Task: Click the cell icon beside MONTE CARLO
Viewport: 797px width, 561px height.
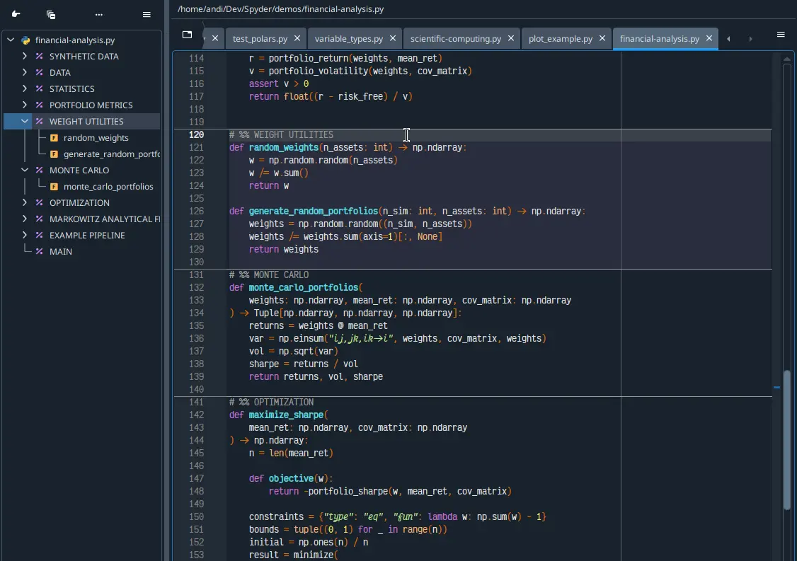Action: (39, 170)
